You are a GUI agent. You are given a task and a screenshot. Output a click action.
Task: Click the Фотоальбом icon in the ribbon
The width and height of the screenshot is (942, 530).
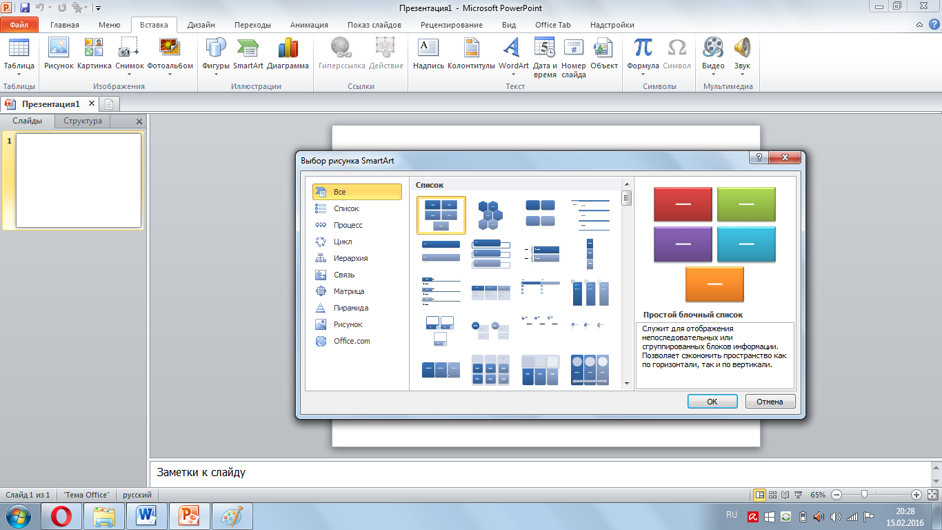pyautogui.click(x=170, y=47)
